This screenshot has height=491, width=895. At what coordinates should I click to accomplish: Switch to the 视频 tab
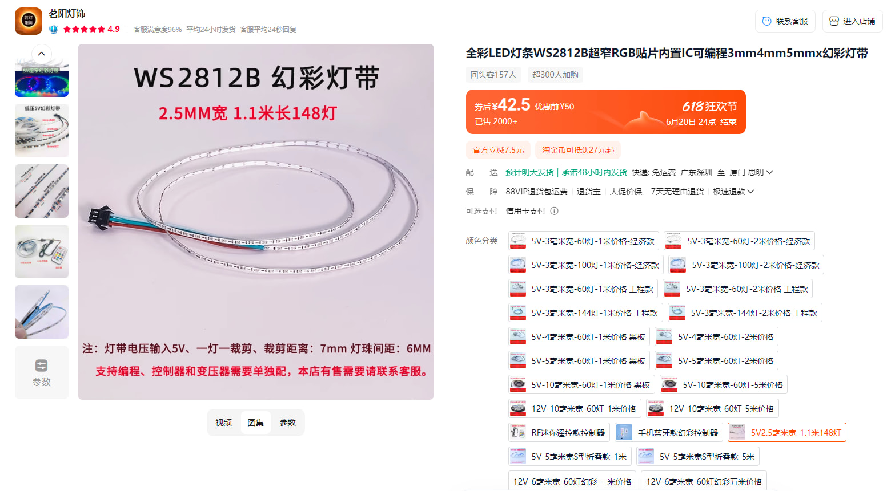224,423
